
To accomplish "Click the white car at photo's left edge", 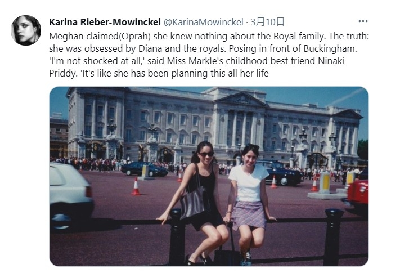I will (70, 196).
